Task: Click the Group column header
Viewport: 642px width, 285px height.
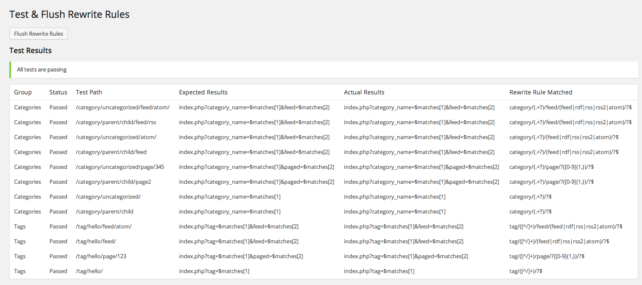Action: [x=23, y=92]
